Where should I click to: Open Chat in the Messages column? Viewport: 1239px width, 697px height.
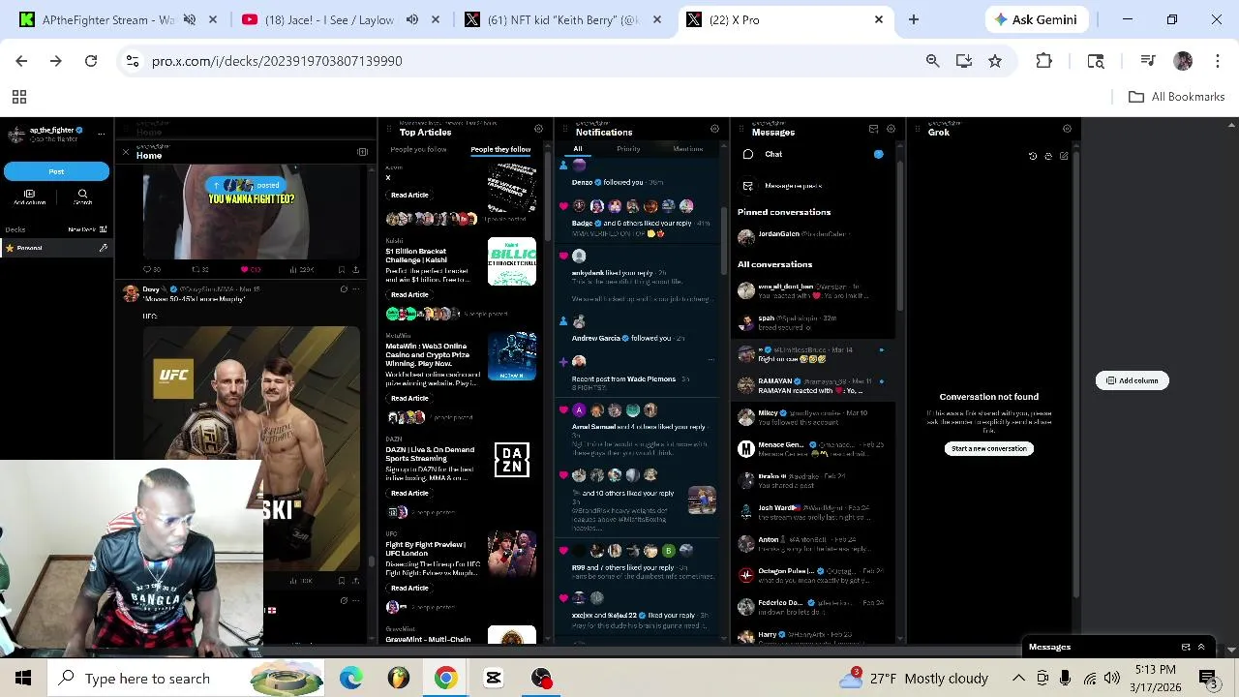click(x=813, y=154)
